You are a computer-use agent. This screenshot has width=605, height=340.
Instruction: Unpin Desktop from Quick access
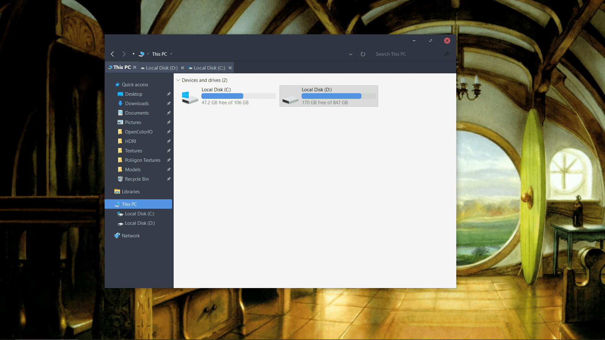click(169, 94)
